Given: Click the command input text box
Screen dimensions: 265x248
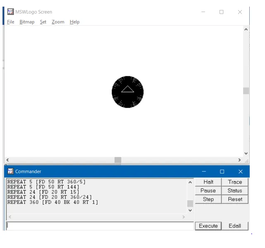Looking at the screenshot, I should (x=100, y=226).
